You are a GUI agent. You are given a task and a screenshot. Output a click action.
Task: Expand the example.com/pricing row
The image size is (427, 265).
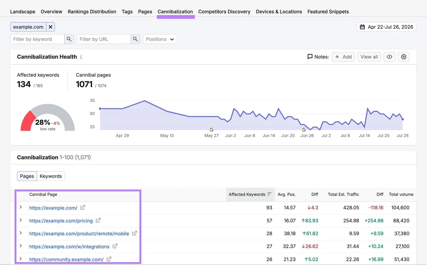coord(21,220)
